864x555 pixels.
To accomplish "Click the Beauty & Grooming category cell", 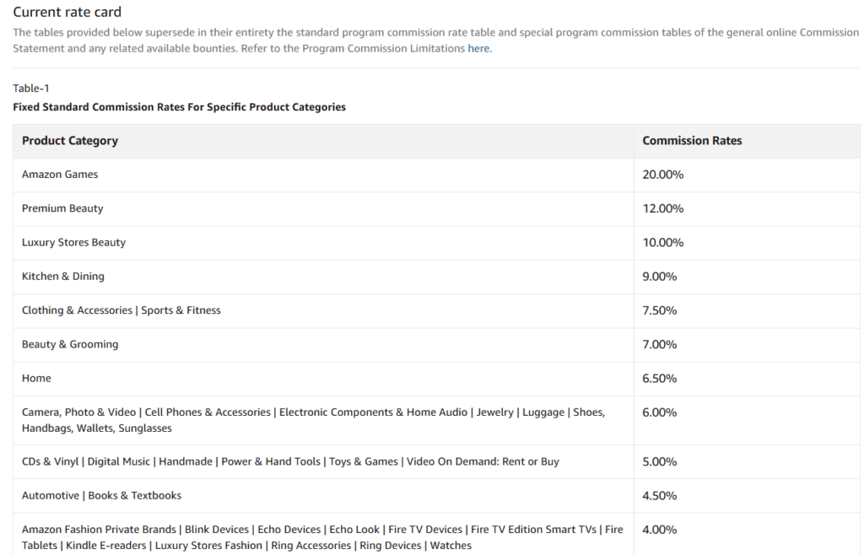I will coord(70,344).
